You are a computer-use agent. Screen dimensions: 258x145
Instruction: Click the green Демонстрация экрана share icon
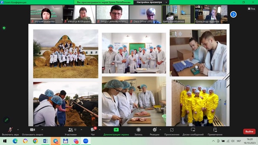116,130
